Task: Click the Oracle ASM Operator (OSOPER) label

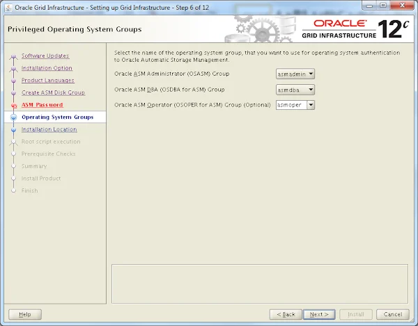Action: (192, 105)
